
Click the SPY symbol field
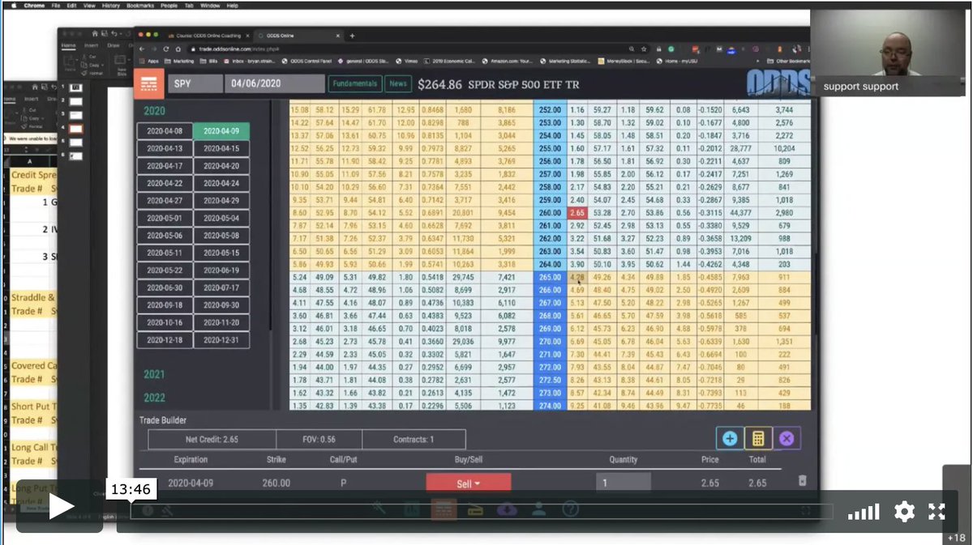195,83
